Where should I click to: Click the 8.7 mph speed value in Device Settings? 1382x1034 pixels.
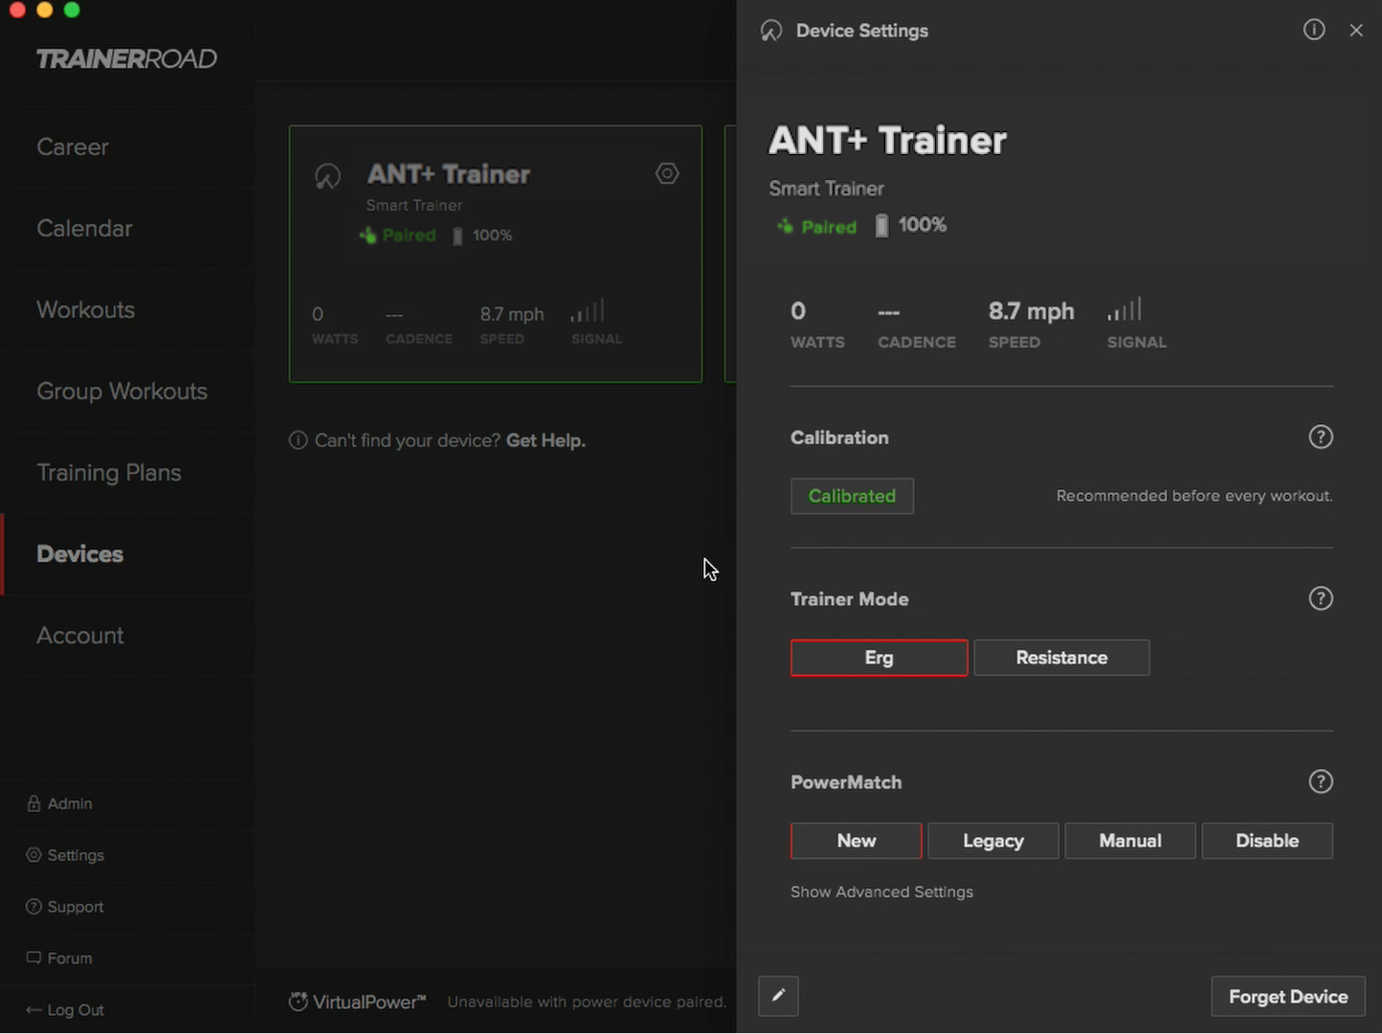tap(1031, 311)
